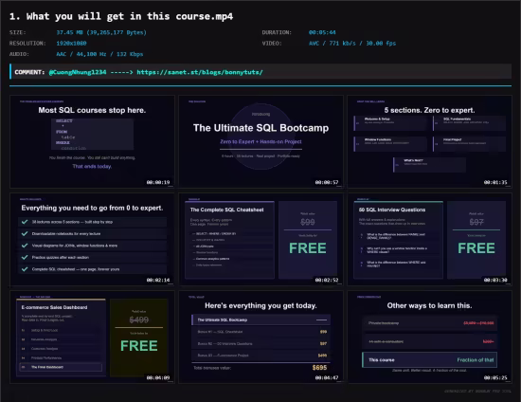The width and height of the screenshot is (521, 402).
Task: Click the audio value 'AAC / 44,100 Hz / 132 Kbps'
Action: 99,54
